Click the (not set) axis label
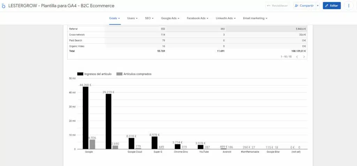 pyautogui.click(x=296, y=152)
